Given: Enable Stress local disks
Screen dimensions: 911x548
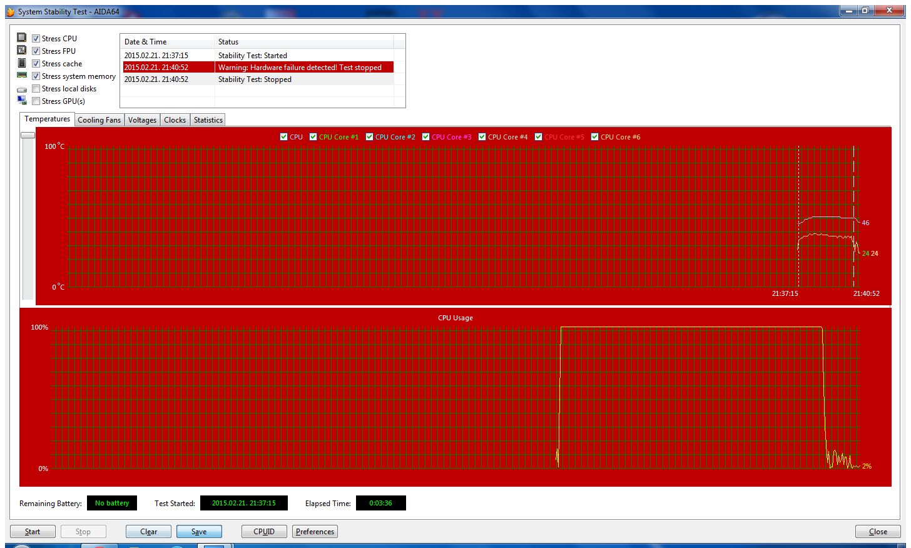Looking at the screenshot, I should coord(36,89).
